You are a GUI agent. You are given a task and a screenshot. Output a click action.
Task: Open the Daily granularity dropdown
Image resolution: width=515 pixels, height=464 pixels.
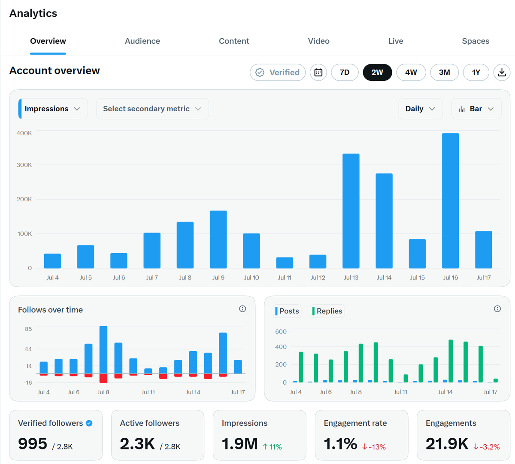coord(421,109)
